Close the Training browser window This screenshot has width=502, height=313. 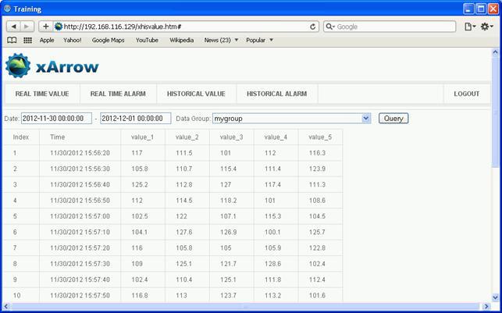point(493,9)
